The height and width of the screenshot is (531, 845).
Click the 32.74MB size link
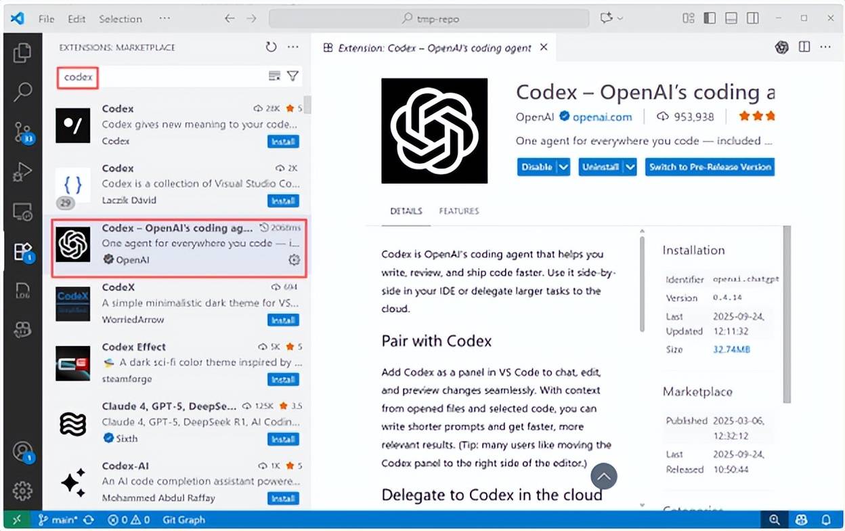[731, 349]
